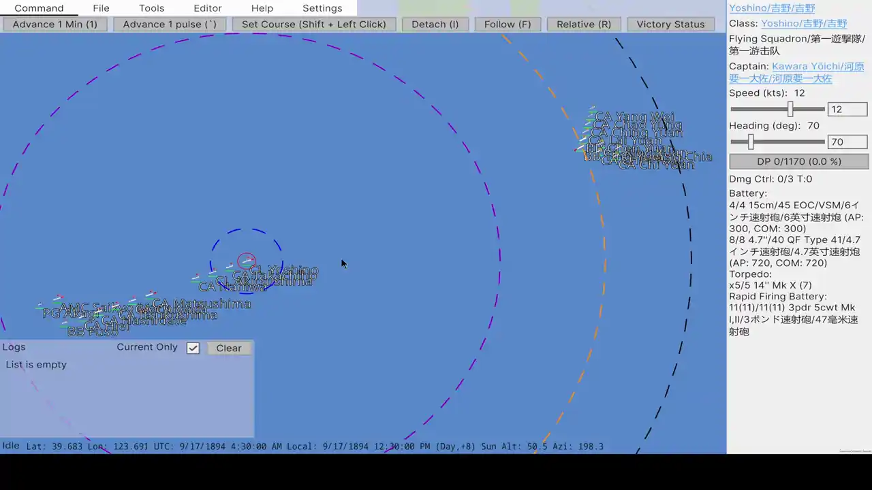Open the Help menu

click(262, 8)
